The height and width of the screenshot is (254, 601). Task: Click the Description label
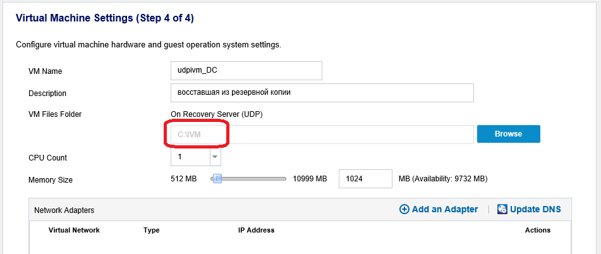47,94
